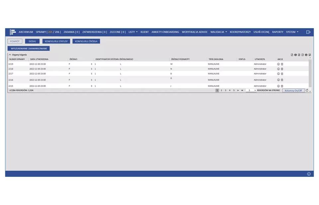Delete case 2218 with the trash icon
Image resolution: width=319 pixels, height=205 pixels.
(x=282, y=69)
